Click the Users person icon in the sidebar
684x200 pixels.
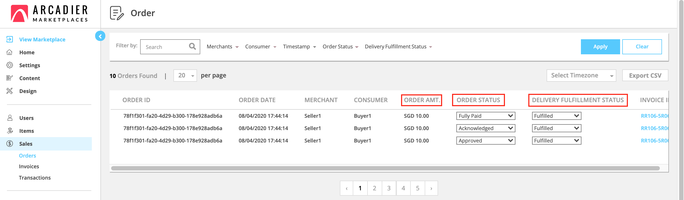(x=10, y=118)
